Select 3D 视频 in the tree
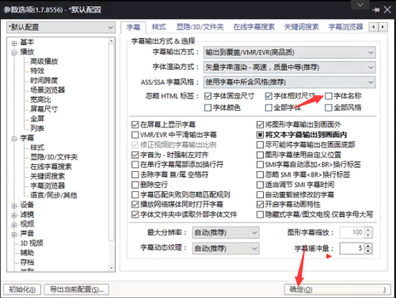The width and height of the screenshot is (396, 298). click(x=32, y=243)
